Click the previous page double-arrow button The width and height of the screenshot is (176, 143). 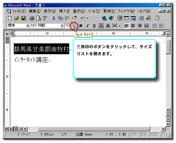point(168,115)
